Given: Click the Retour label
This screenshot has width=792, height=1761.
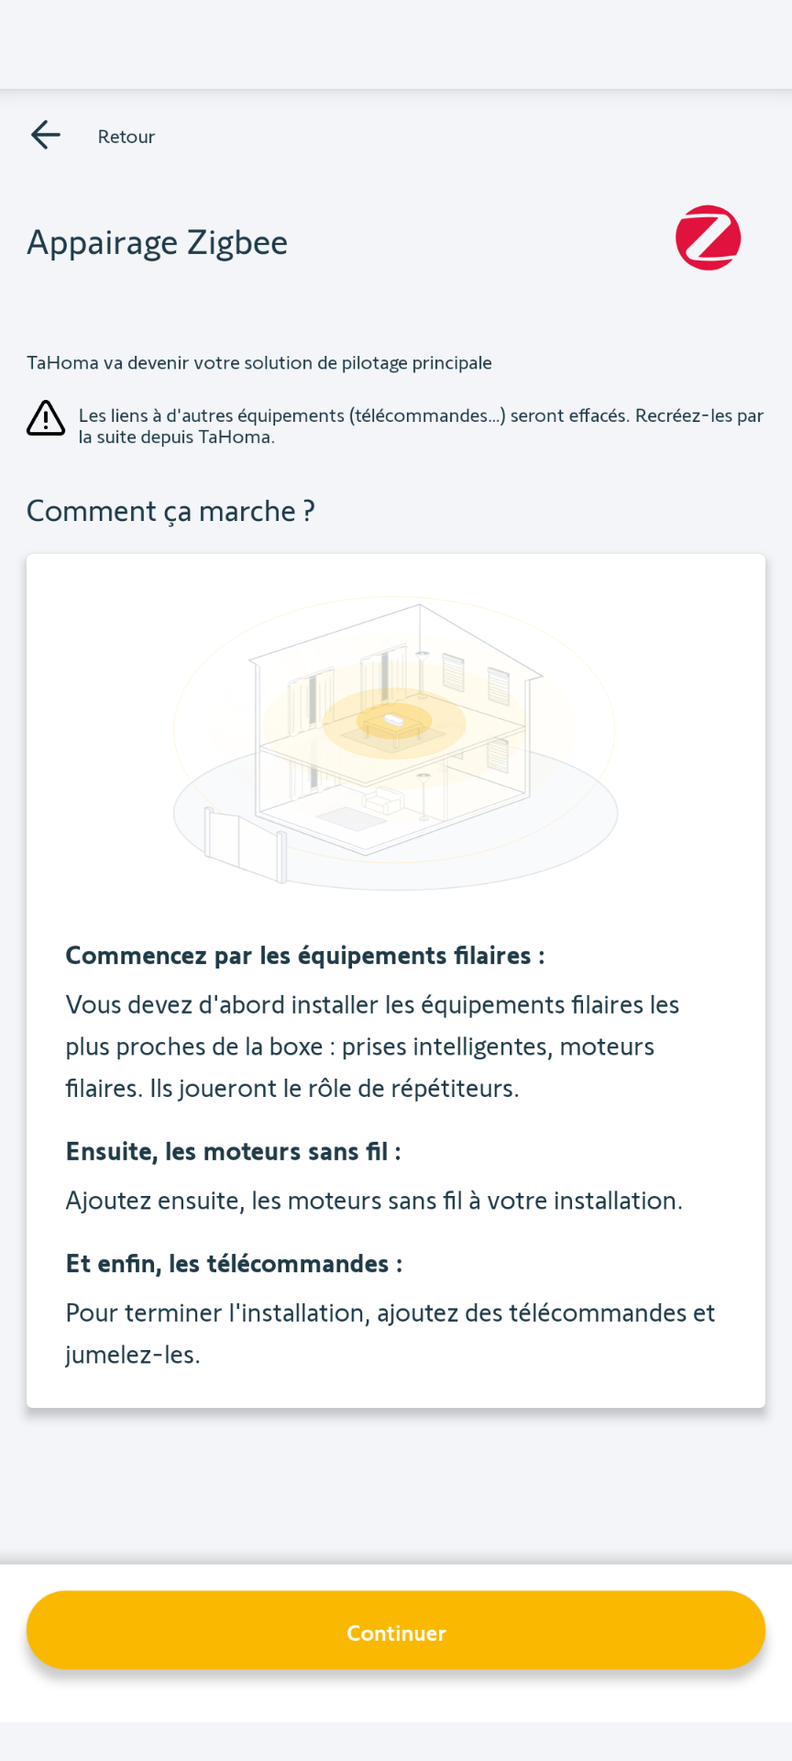Looking at the screenshot, I should click(x=126, y=137).
